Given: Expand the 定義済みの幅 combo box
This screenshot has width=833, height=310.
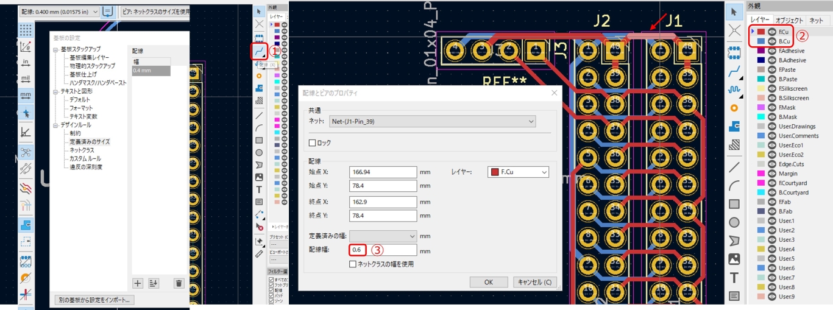Looking at the screenshot, I should pos(383,236).
